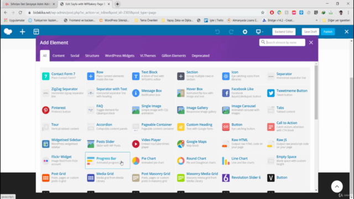Switch to the All tab
Image resolution: width=354 pixels, height=199 pixels.
click(x=45, y=55)
